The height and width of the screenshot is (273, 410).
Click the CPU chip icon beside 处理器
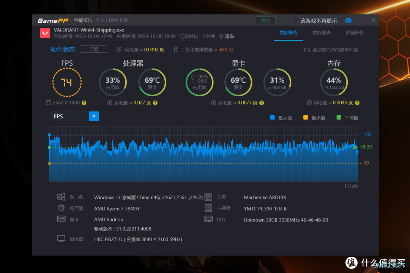61,208
